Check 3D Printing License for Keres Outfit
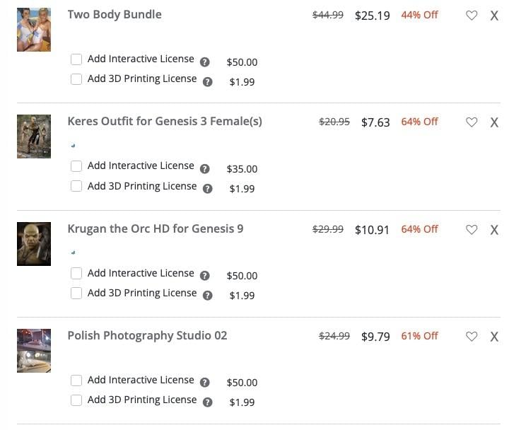 [76, 187]
